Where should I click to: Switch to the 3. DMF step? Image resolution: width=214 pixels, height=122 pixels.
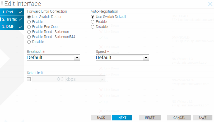pos(12,26)
